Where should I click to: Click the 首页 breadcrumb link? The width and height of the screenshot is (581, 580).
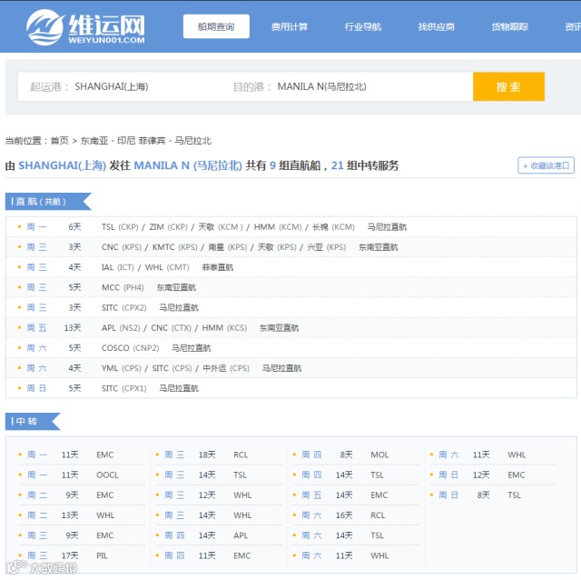[x=59, y=141]
